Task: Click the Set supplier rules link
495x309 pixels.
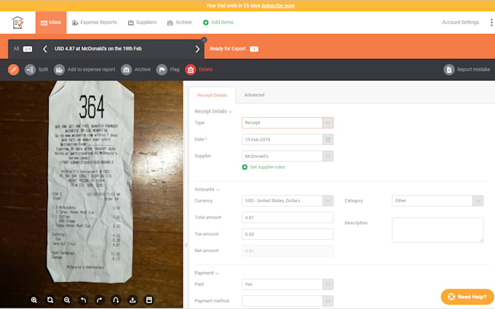Action: pos(267,167)
